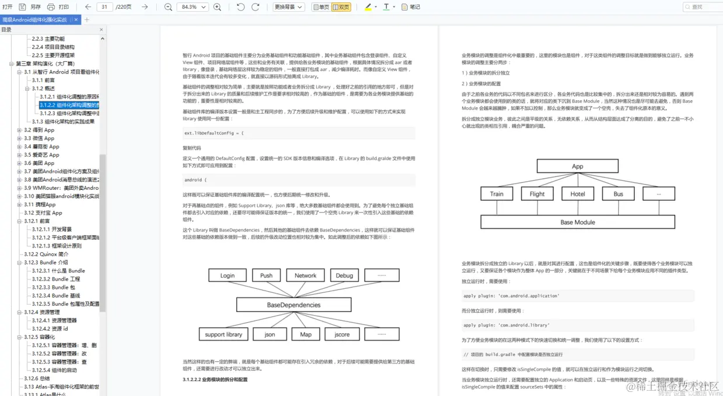Open outline entry 3.12.6 总结
Viewport: 723px width, 396px height.
[x=37, y=379]
